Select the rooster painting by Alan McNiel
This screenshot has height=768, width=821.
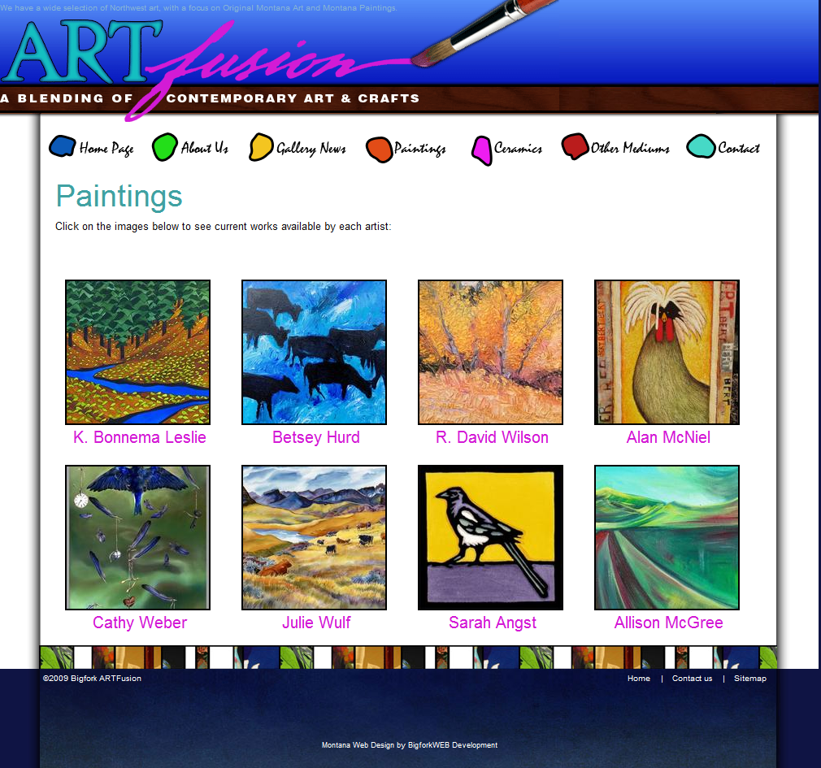pos(667,352)
